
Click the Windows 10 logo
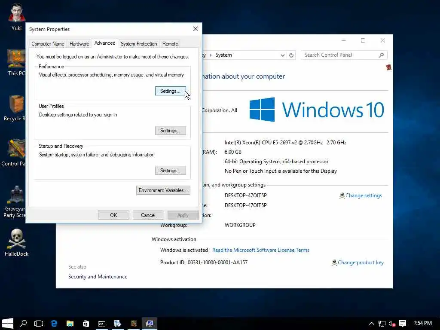point(317,110)
